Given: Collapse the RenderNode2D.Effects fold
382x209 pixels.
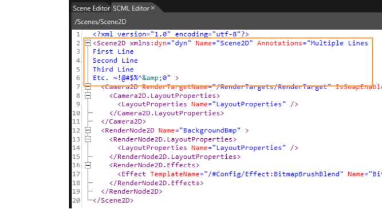Looking at the screenshot, I should point(88,165).
